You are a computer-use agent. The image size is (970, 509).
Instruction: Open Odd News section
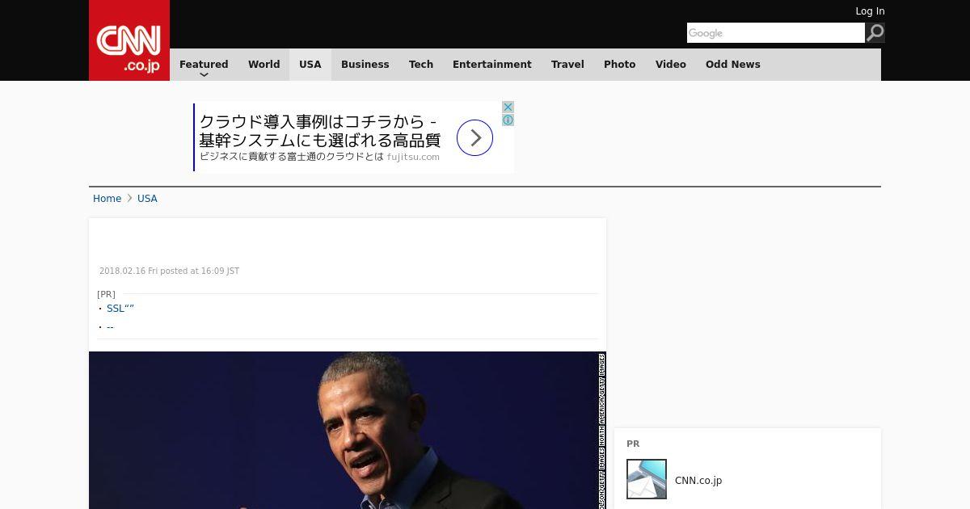(732, 65)
